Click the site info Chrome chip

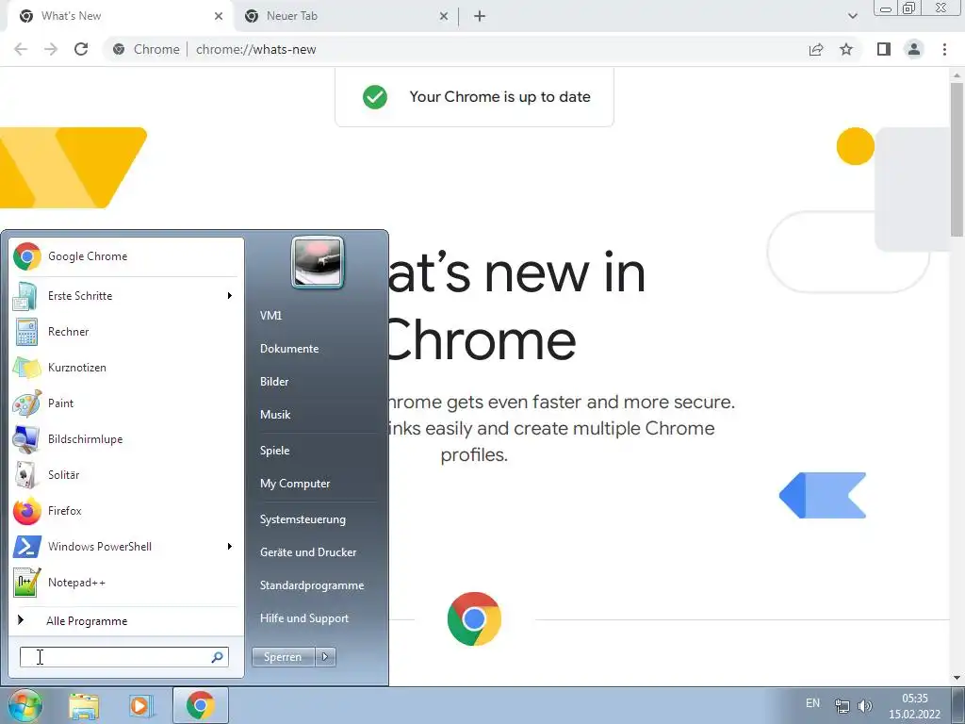pos(148,49)
